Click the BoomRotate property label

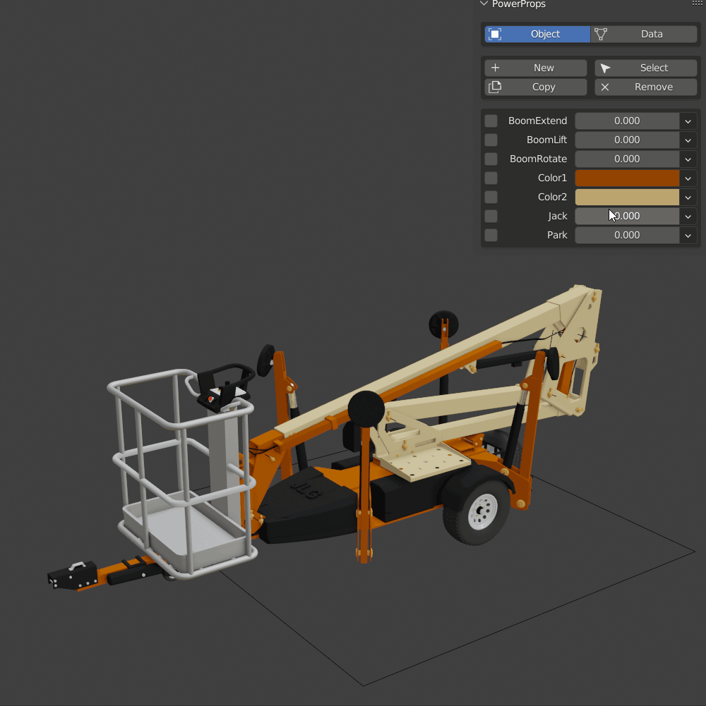(538, 159)
